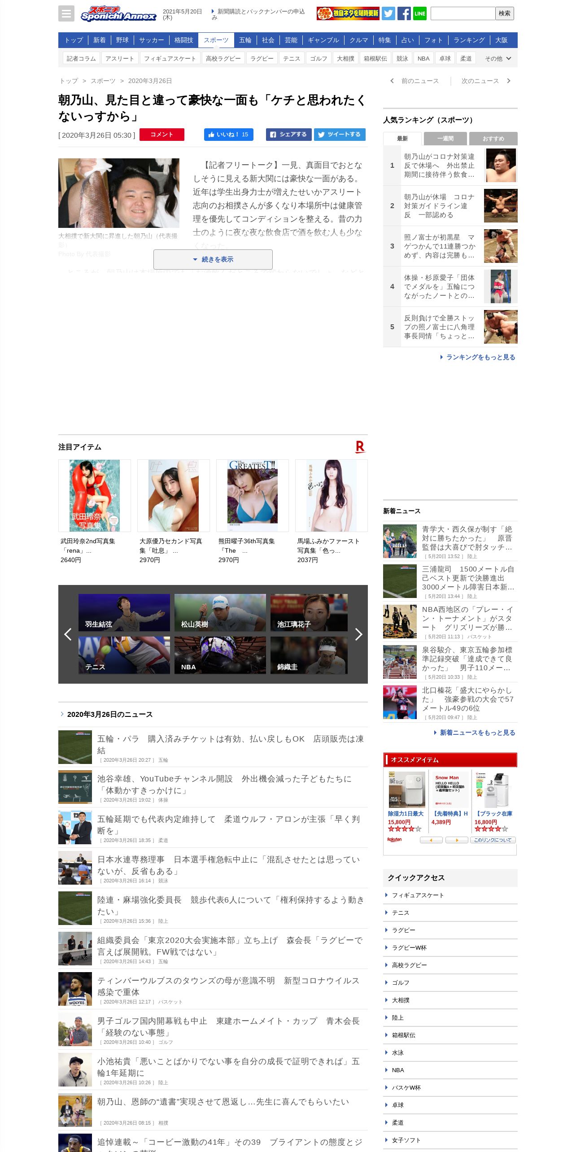Screen dimensions: 576x1152
Task: Open the 羽生結弦 carousel tile
Action: (124, 613)
